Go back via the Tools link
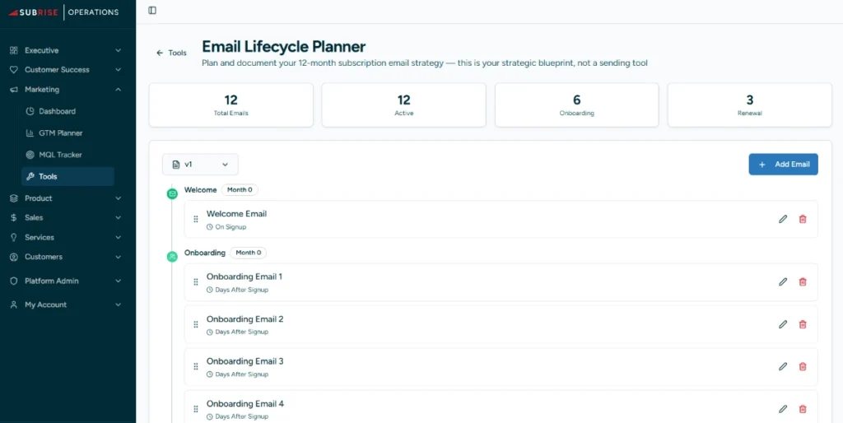The height and width of the screenshot is (423, 843). 171,53
